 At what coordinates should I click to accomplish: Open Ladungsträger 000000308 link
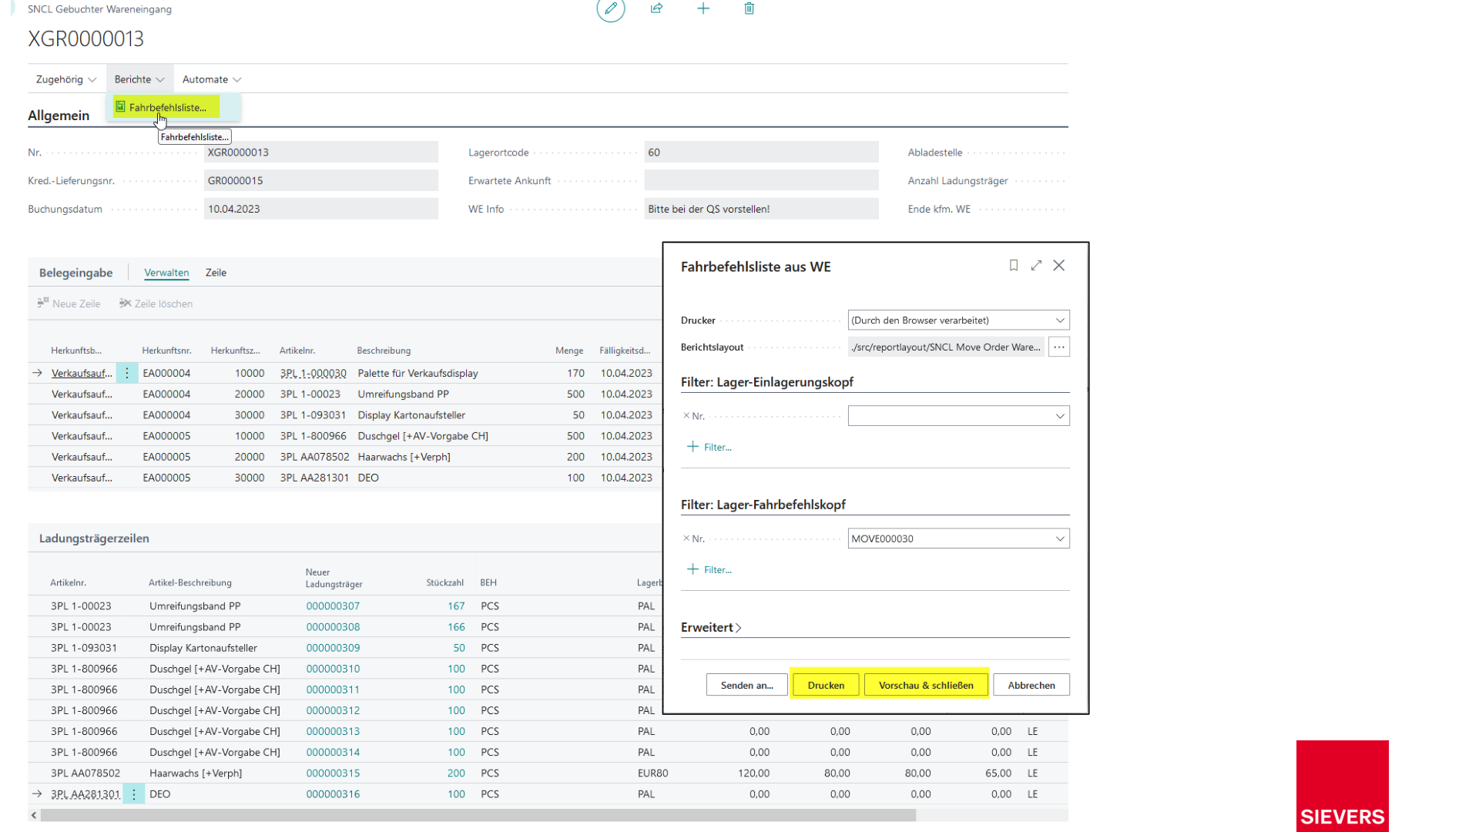pos(333,627)
